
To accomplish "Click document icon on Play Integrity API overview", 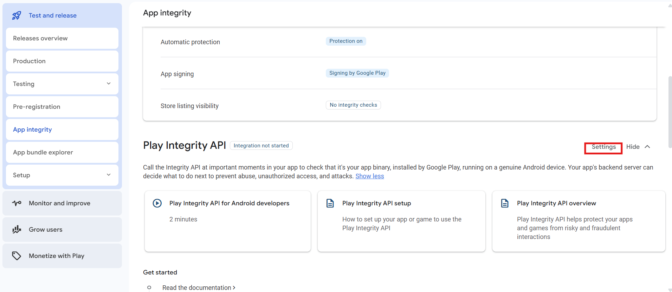I will click(505, 203).
